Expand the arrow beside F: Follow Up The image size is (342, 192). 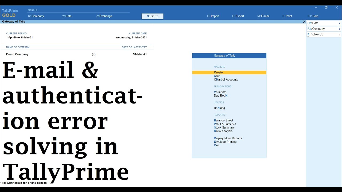coord(340,35)
